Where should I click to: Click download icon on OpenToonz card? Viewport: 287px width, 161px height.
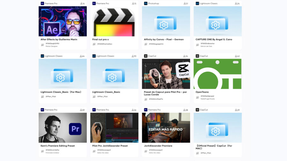point(236,56)
